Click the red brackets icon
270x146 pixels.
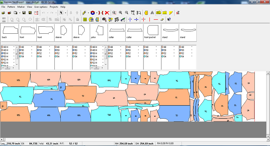101,13
